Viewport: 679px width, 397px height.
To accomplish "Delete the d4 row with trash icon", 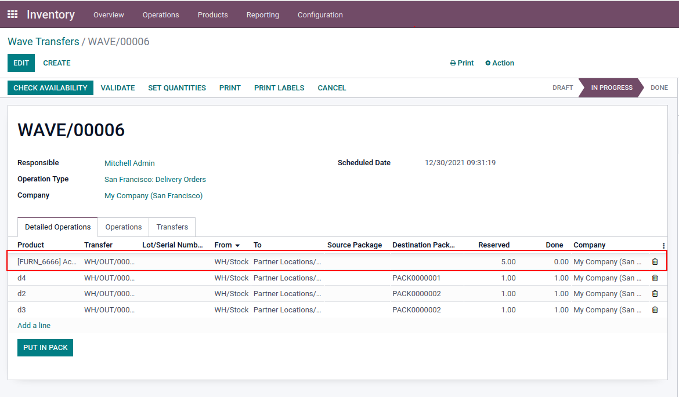I will (655, 278).
